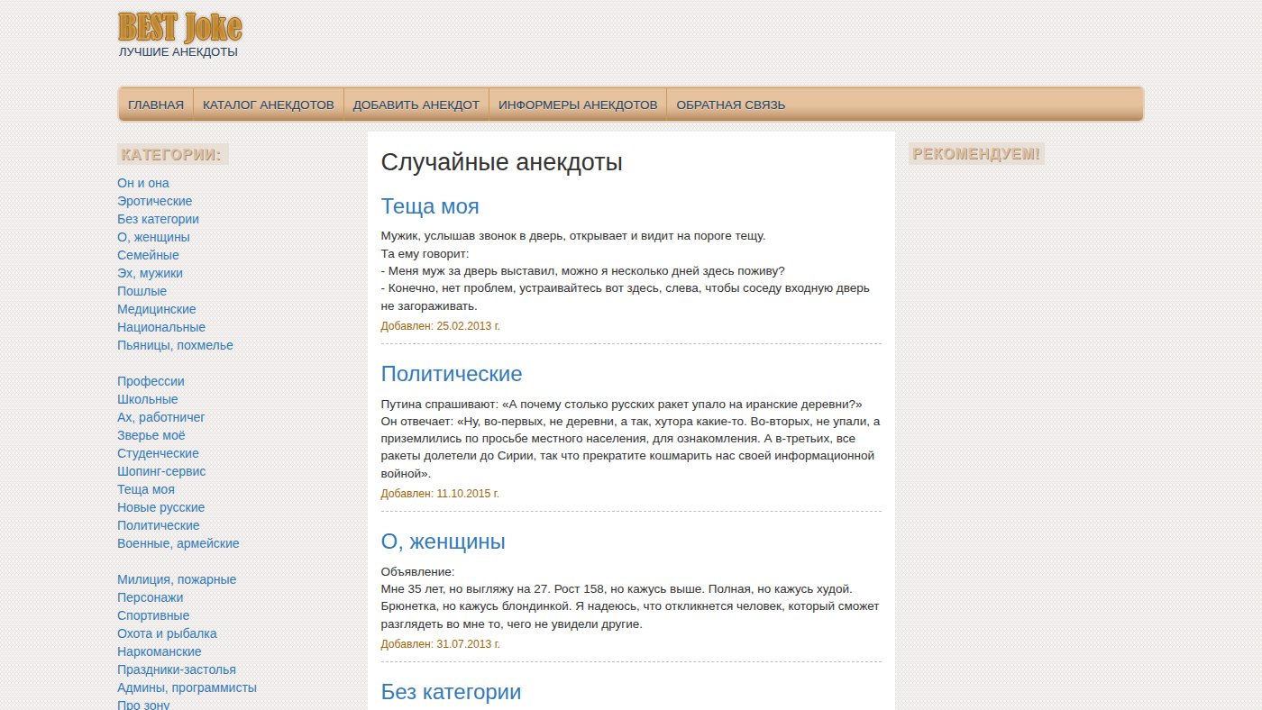Click the date Добавлен: 11.10.2015 г.

click(x=440, y=494)
